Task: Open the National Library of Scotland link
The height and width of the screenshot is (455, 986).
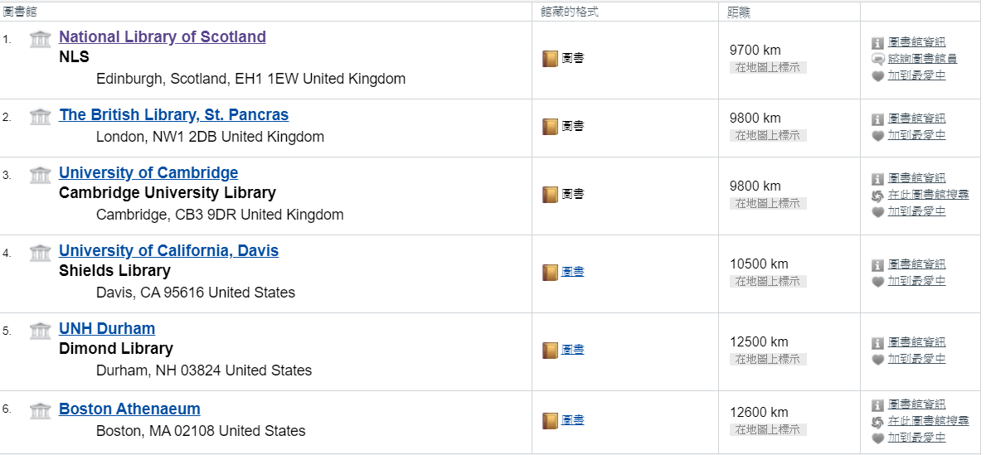Action: point(163,37)
